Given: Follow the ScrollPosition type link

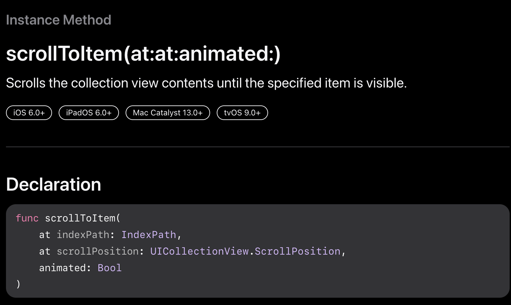Looking at the screenshot, I should pos(298,251).
